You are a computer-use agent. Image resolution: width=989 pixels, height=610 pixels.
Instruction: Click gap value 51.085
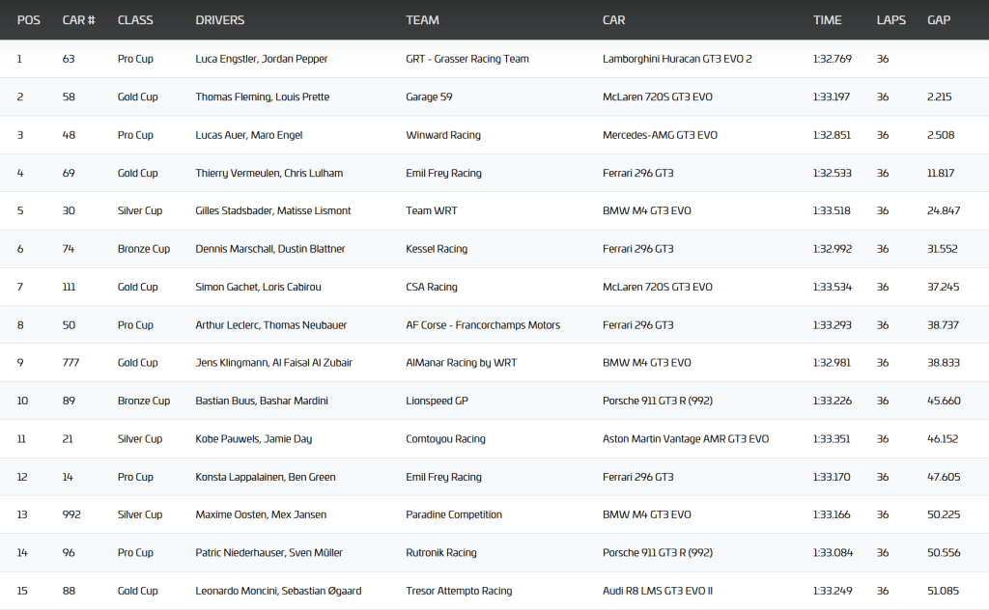click(943, 591)
